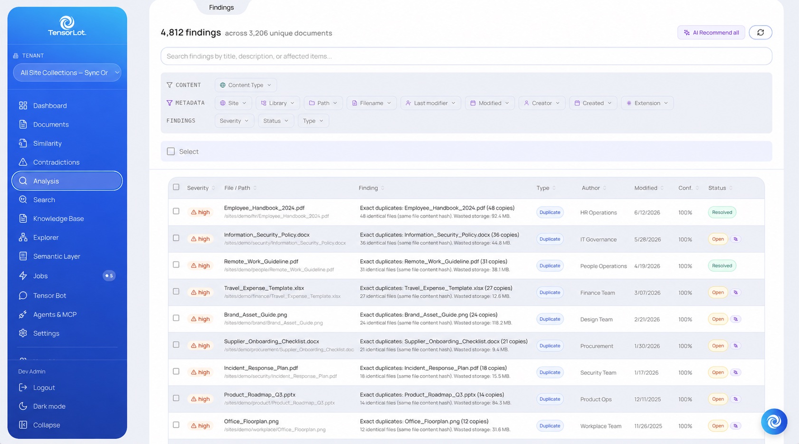799x444 pixels.
Task: Click the TensorLot logo
Action: tap(67, 26)
